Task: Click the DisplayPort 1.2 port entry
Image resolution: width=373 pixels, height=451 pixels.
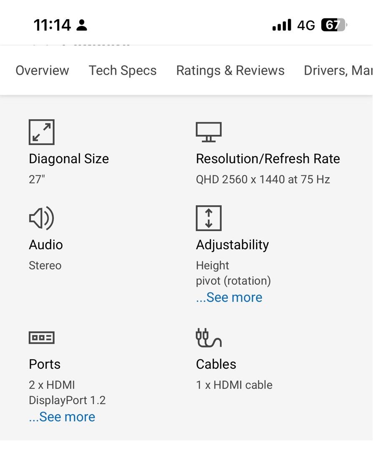Action: [x=67, y=400]
